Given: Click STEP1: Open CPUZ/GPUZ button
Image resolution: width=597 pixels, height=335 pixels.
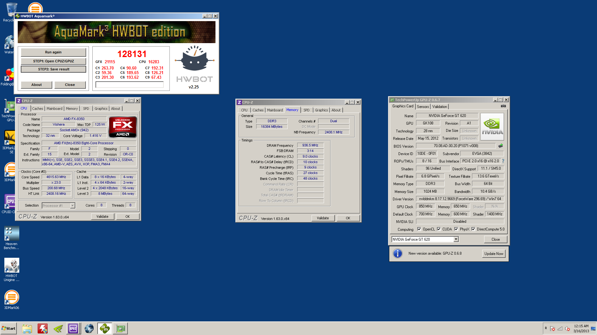Looking at the screenshot, I should click(x=53, y=61).
